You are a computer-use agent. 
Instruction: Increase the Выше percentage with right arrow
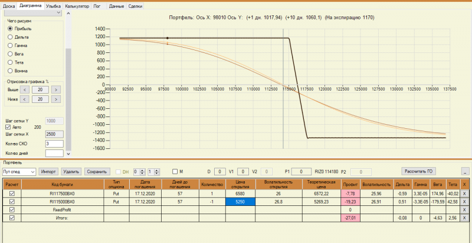[55, 89]
